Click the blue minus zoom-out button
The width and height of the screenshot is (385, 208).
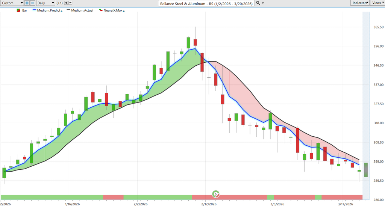(32, 3)
